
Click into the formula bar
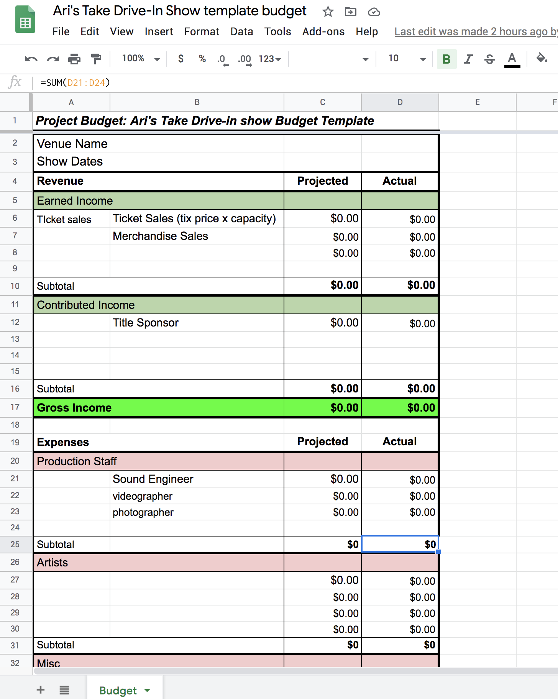point(295,83)
